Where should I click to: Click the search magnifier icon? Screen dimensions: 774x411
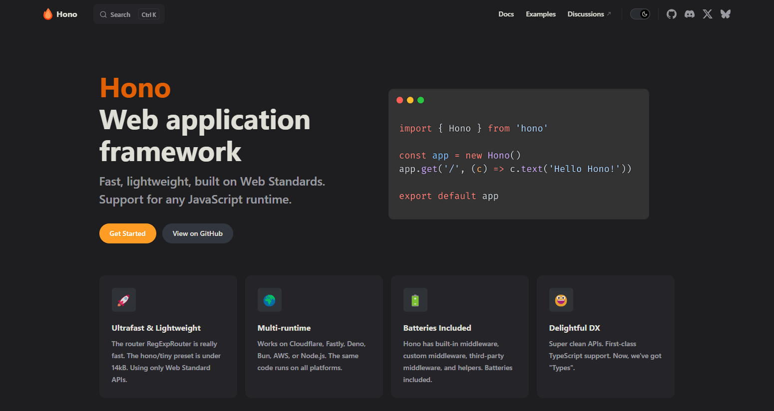103,14
